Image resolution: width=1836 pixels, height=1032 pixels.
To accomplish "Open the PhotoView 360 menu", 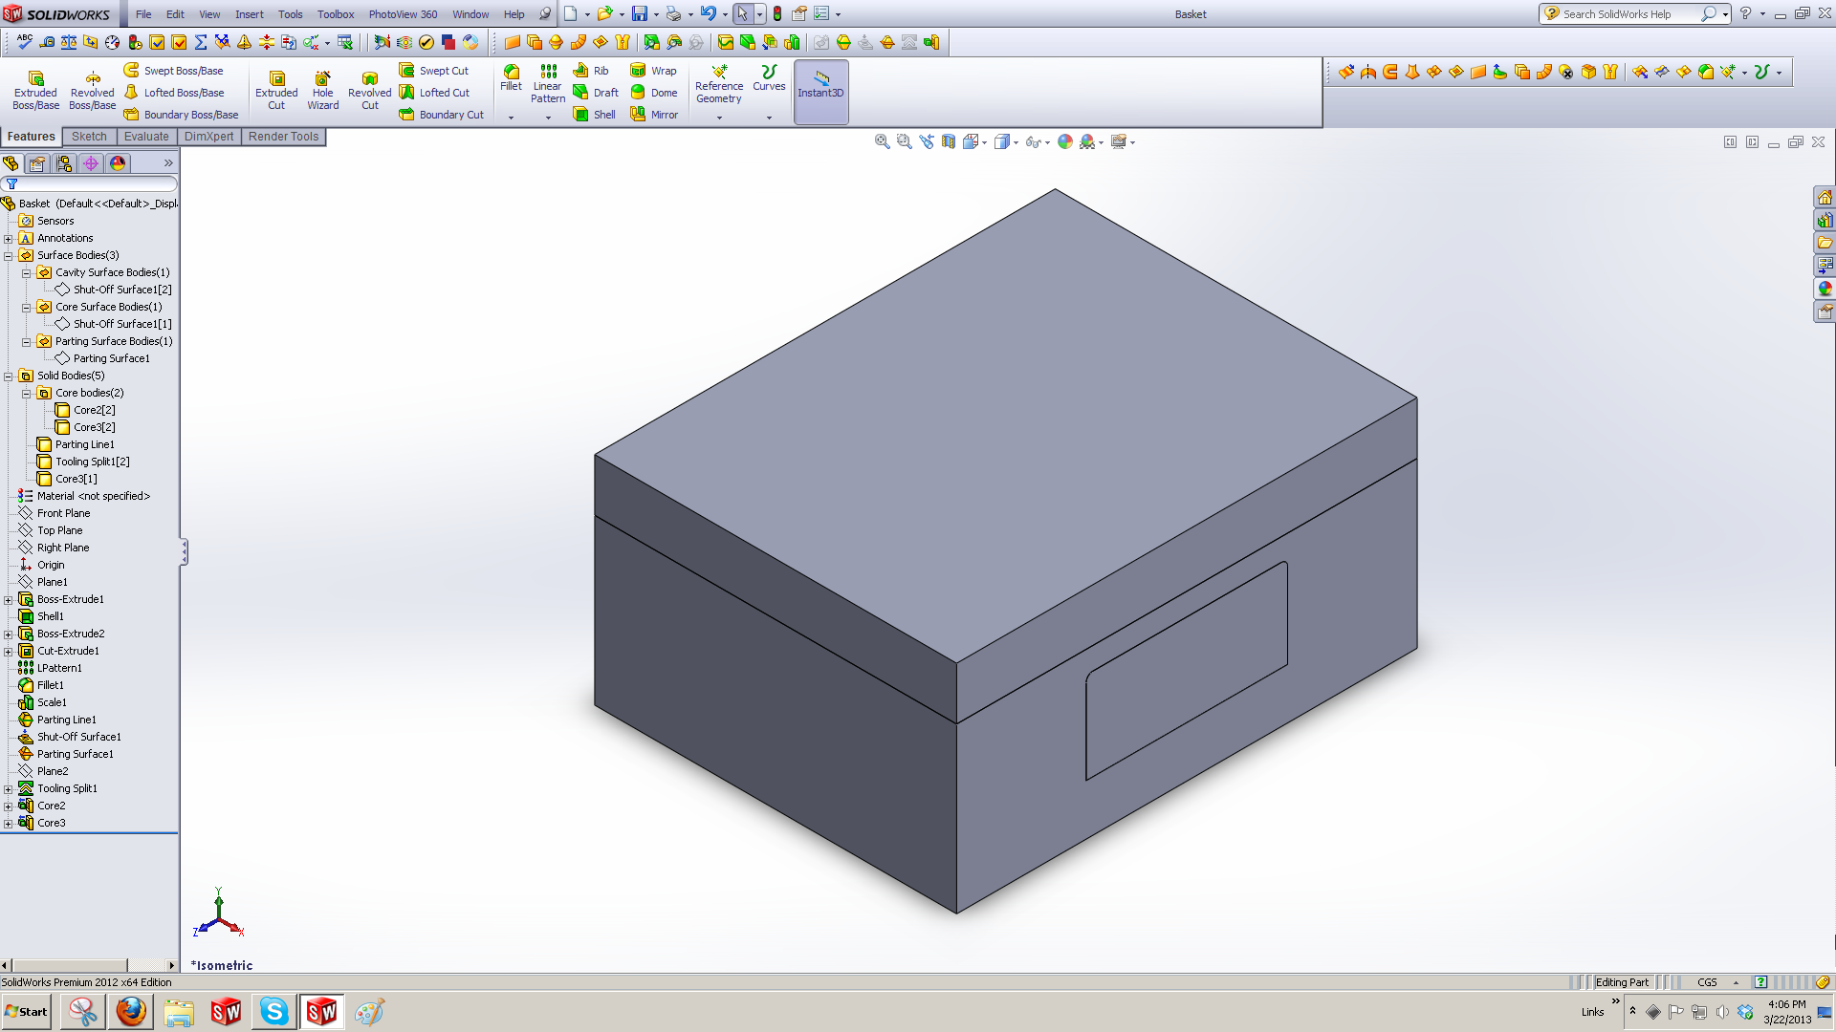I will tap(403, 14).
